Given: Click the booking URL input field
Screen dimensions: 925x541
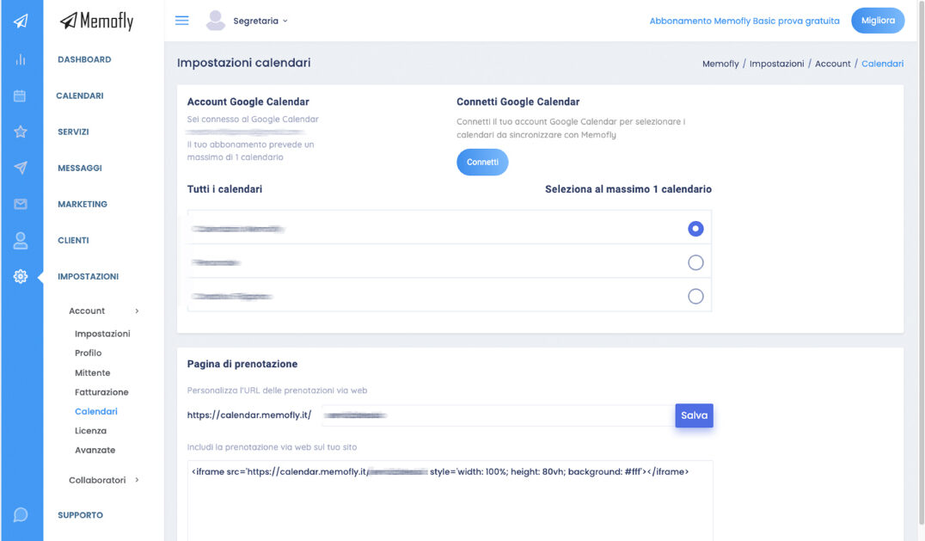Looking at the screenshot, I should coord(497,415).
